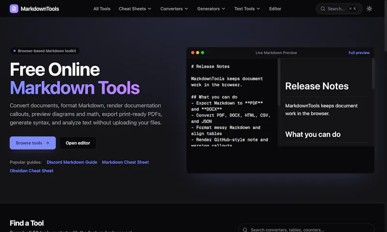
Task: Click the Find a Tool heading
Action: pyautogui.click(x=27, y=223)
